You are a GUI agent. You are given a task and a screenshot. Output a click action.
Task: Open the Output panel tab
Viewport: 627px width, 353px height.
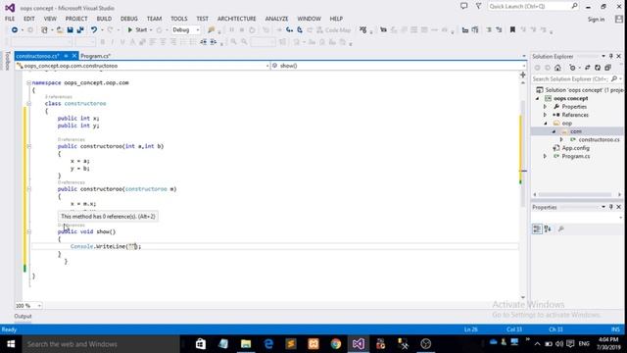pyautogui.click(x=23, y=316)
